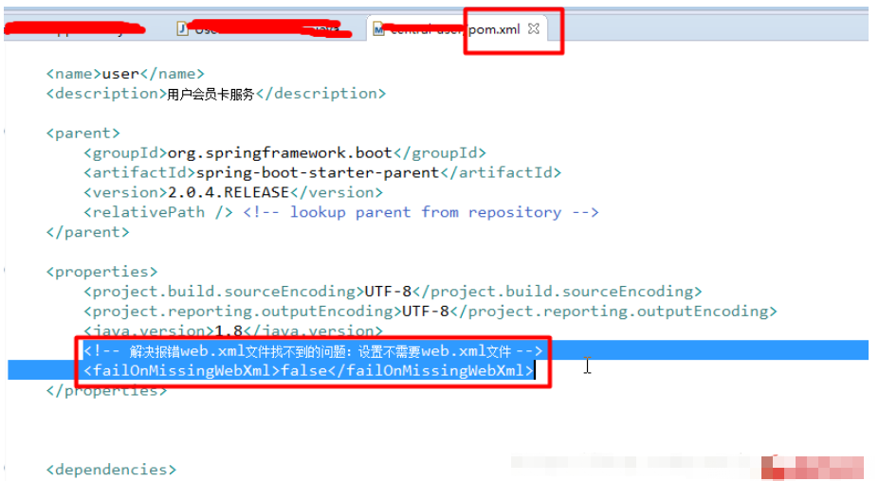The width and height of the screenshot is (879, 481).
Task: Click the version 2.0.4.RELEASE line
Action: point(233,192)
